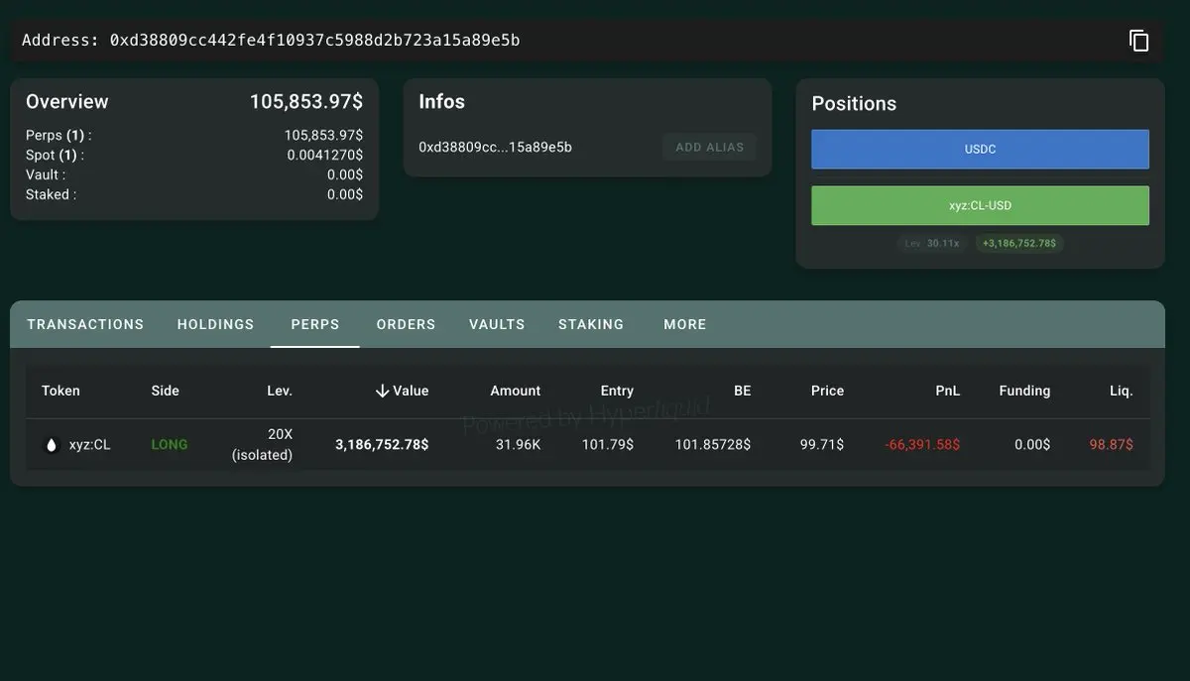
Task: Click the Staked row label
Action: [x=51, y=194]
